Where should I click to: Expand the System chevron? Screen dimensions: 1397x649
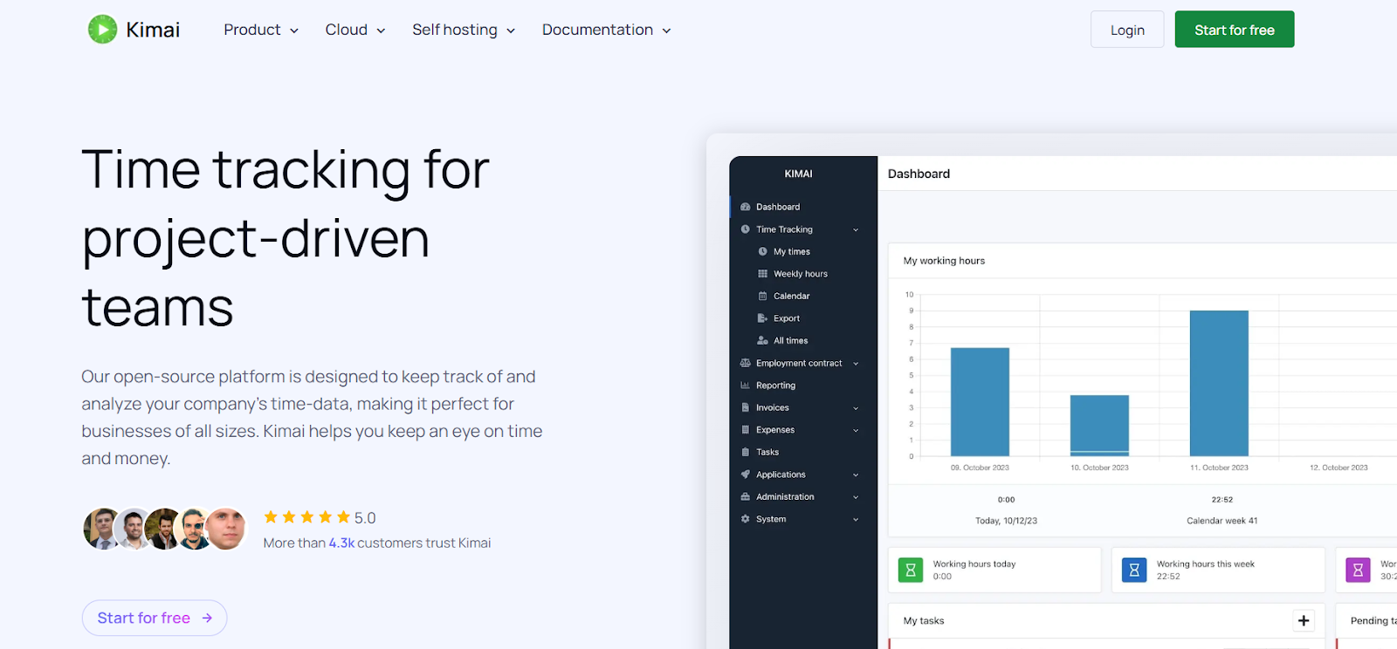[x=856, y=520]
